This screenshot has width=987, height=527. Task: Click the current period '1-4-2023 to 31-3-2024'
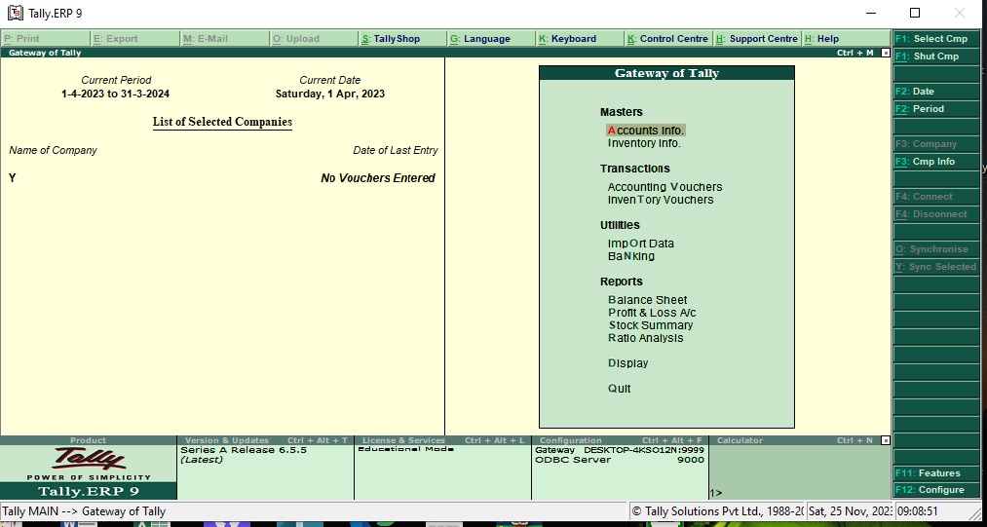coord(115,94)
